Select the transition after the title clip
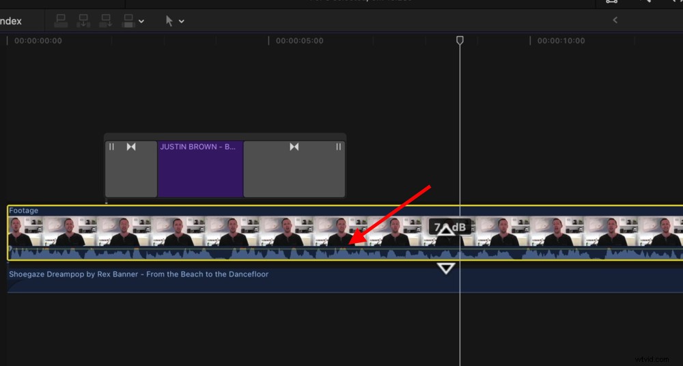 [294, 169]
